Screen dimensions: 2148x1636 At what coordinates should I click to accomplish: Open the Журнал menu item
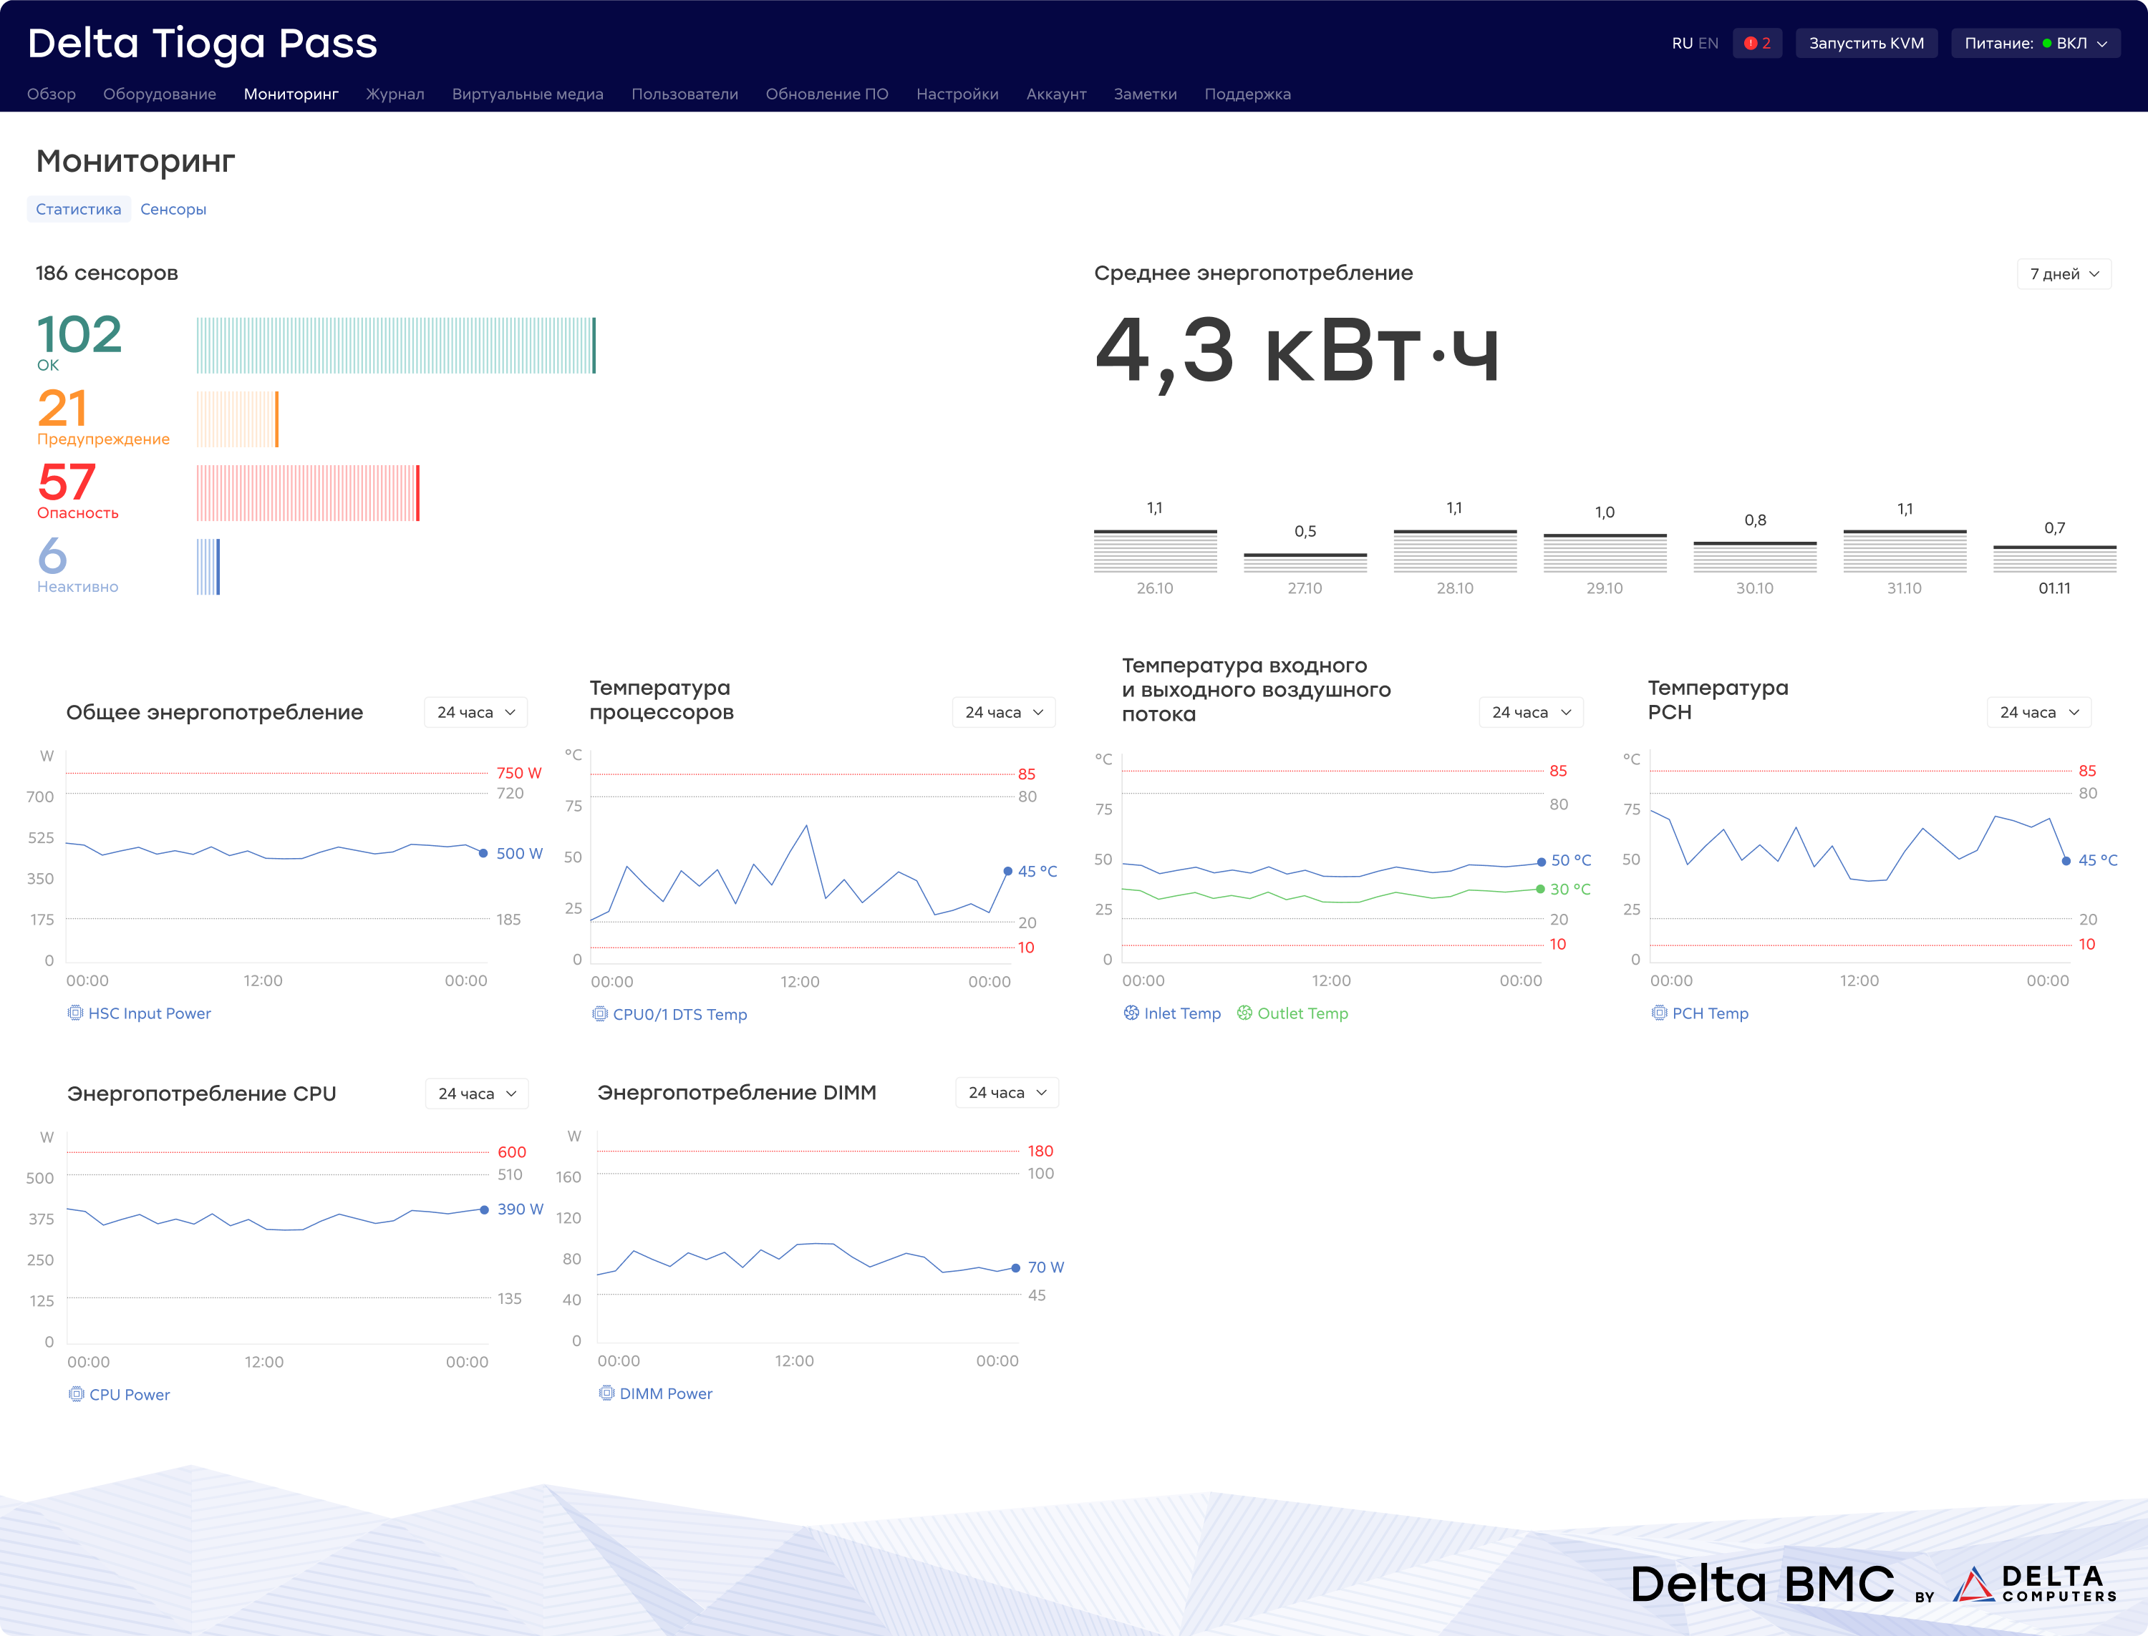coord(395,94)
